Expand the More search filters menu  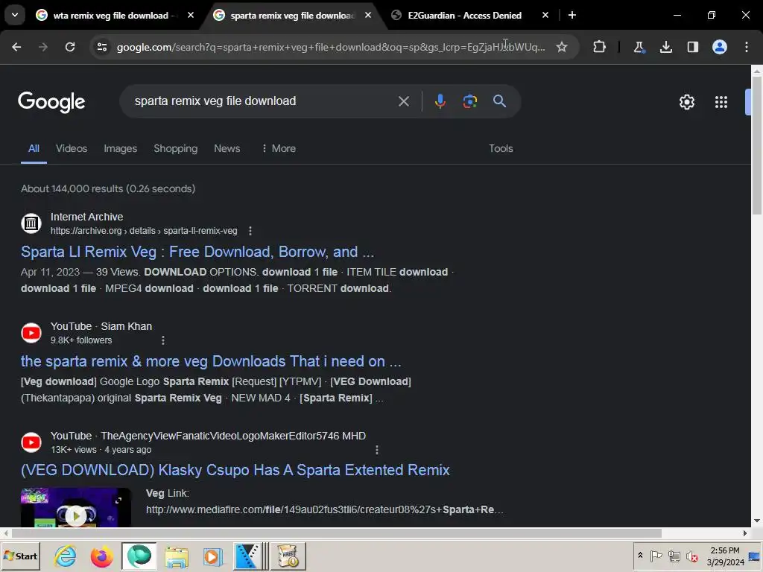(x=279, y=148)
